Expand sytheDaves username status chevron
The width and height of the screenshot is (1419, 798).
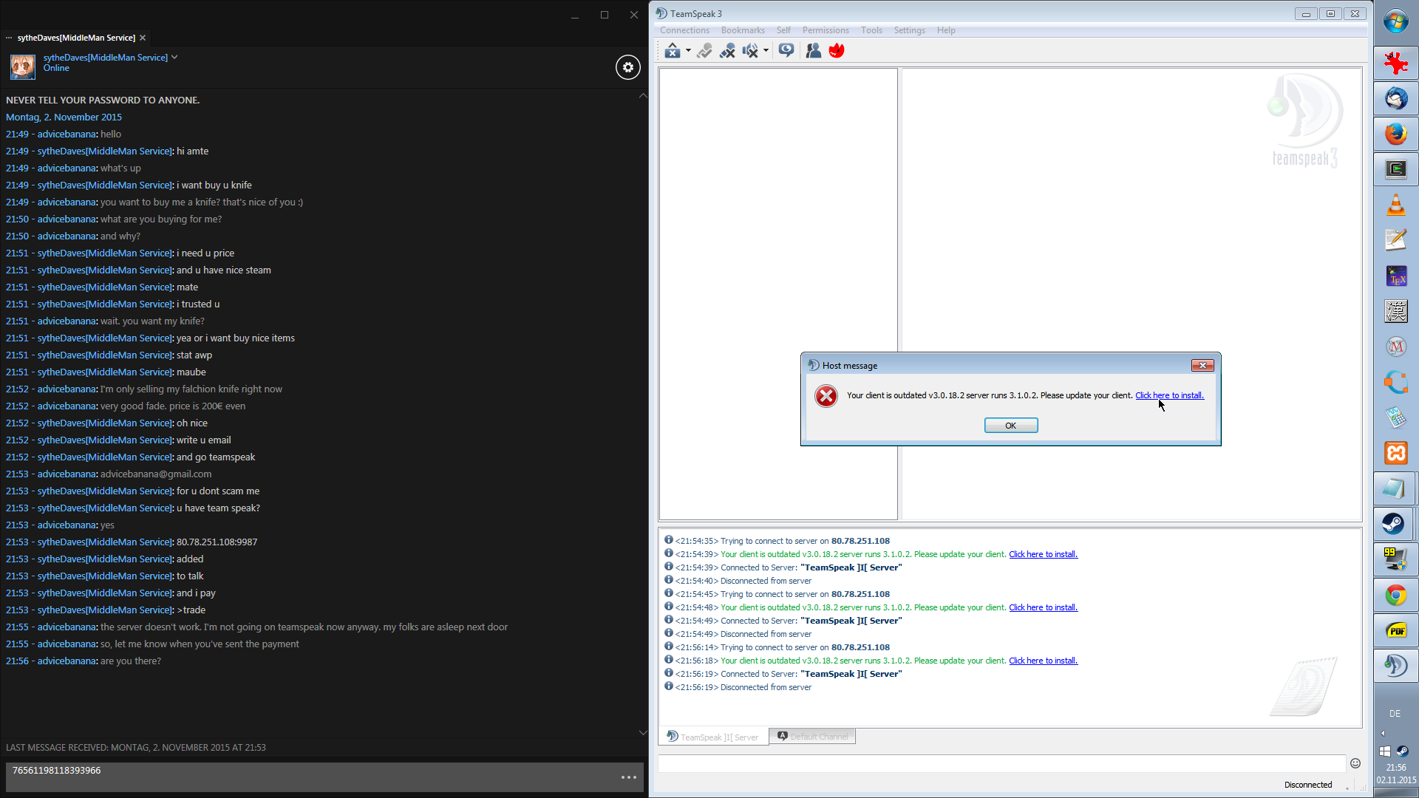(174, 57)
